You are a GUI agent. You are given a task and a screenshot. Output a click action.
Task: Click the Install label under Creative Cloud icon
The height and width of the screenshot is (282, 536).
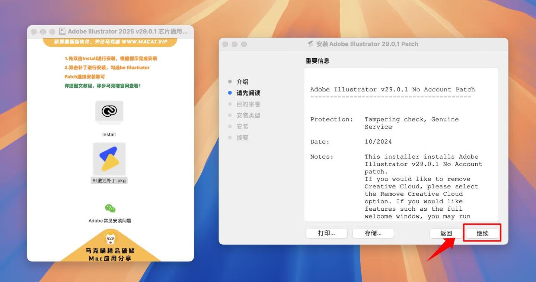click(109, 134)
